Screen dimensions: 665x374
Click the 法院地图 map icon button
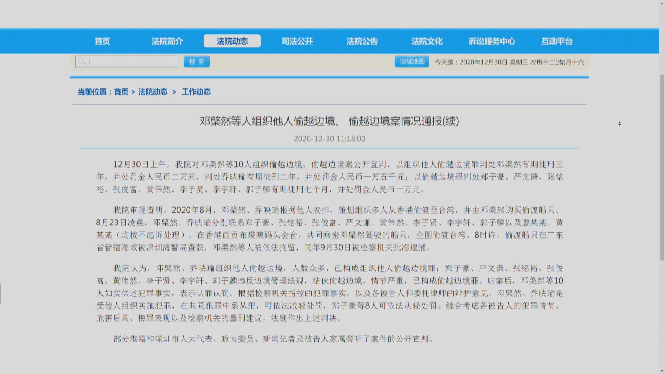[x=412, y=61]
